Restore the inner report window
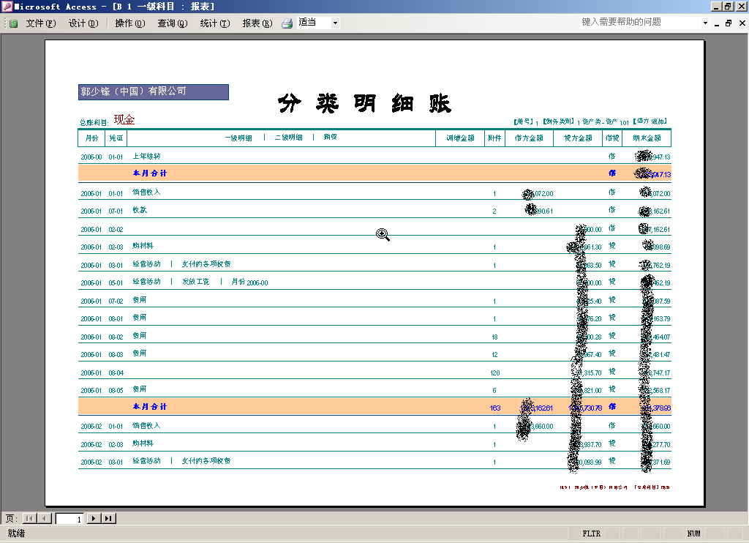This screenshot has width=749, height=543. [x=729, y=23]
